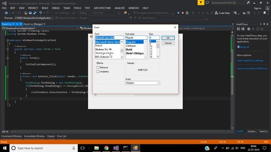Switch to the Error List tab

tap(62, 136)
